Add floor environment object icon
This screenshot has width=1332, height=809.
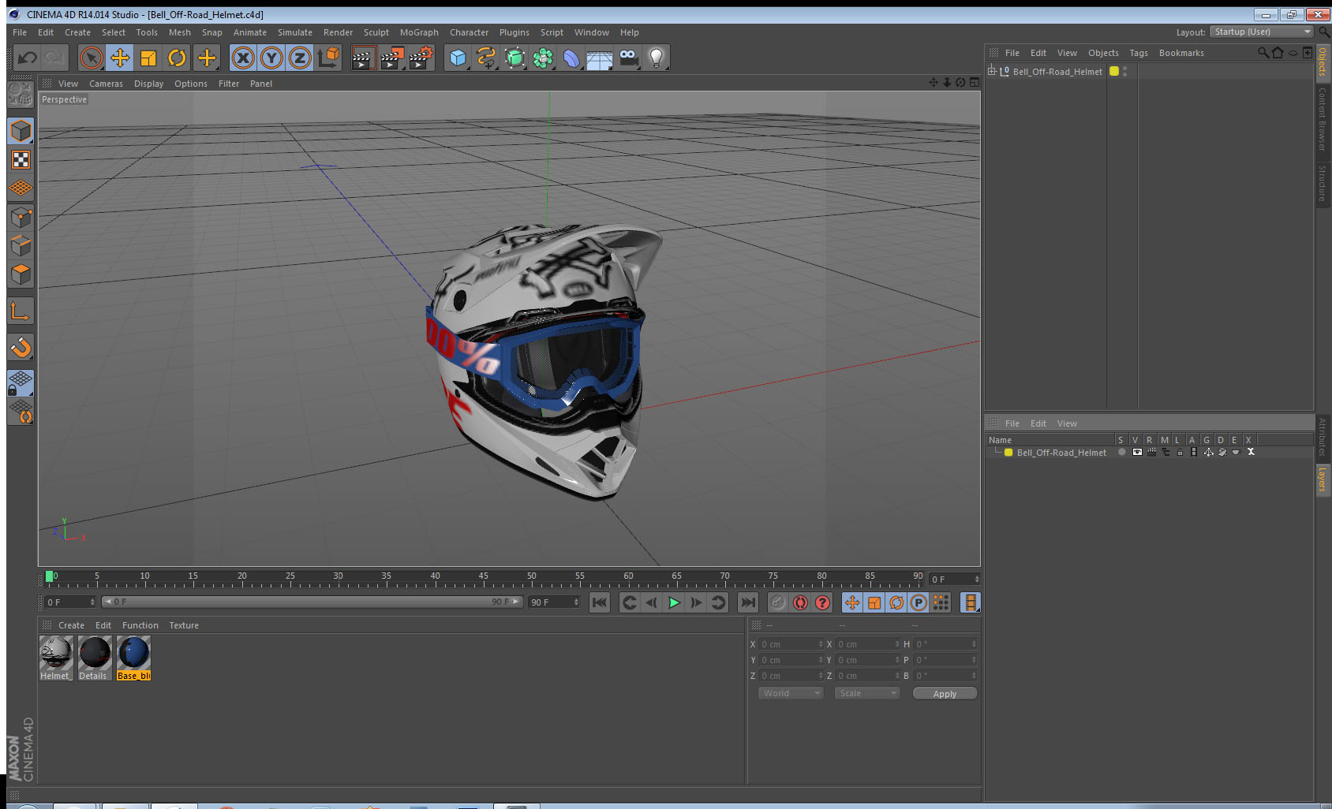click(x=600, y=58)
